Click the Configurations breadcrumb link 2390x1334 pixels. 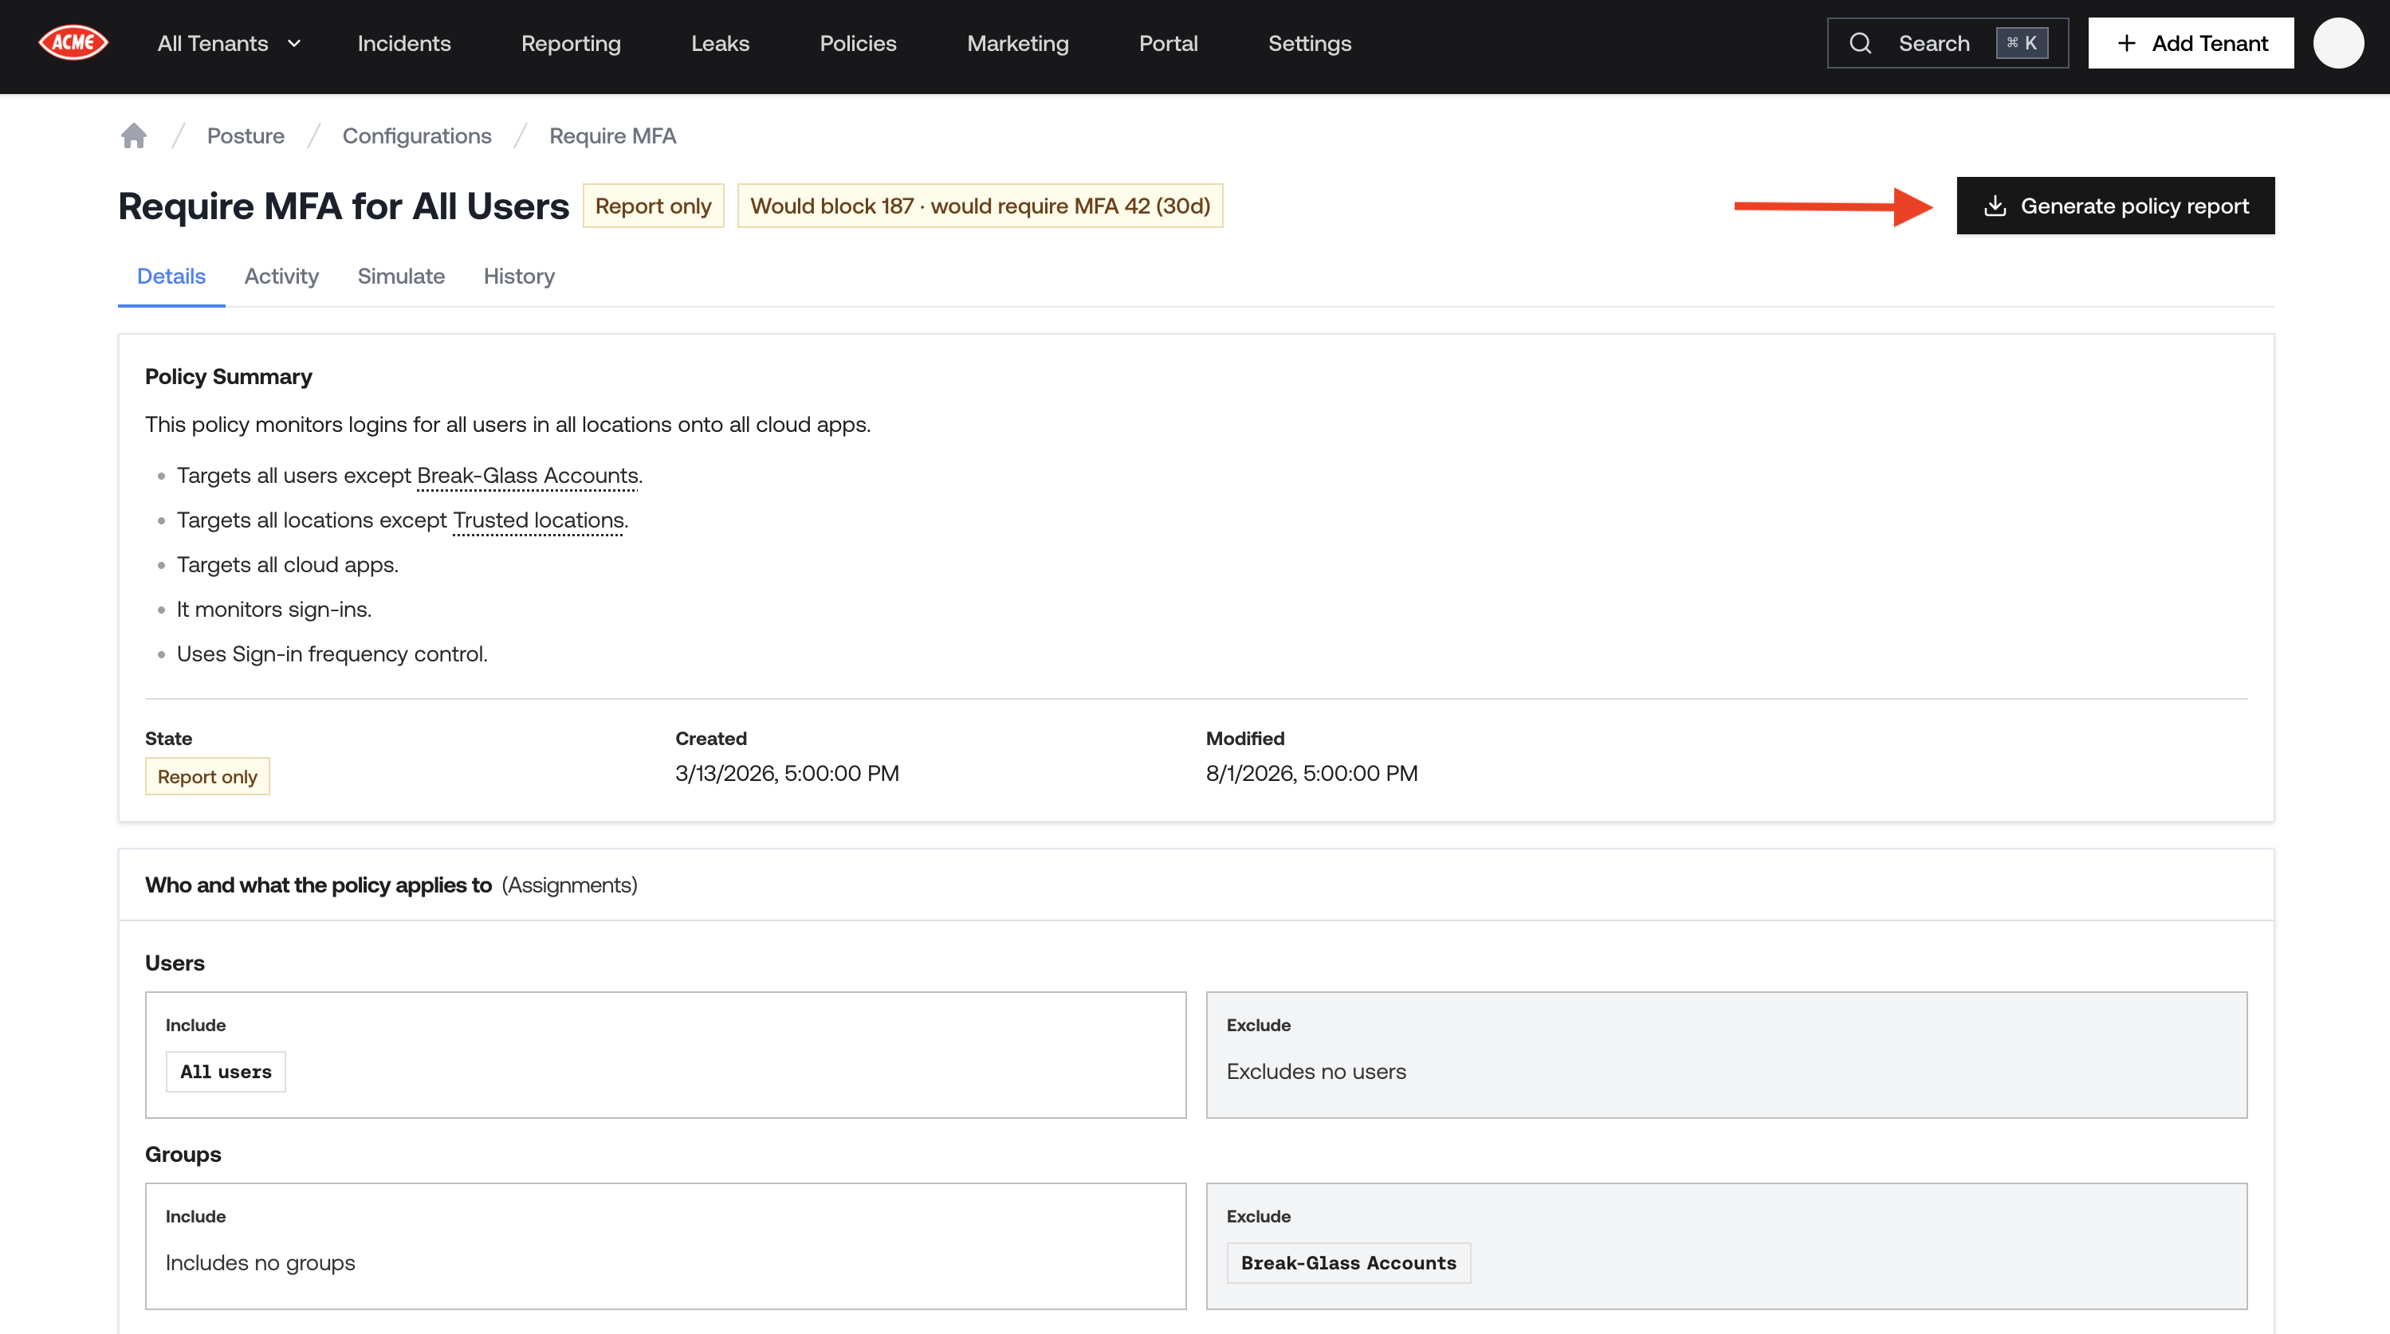417,135
